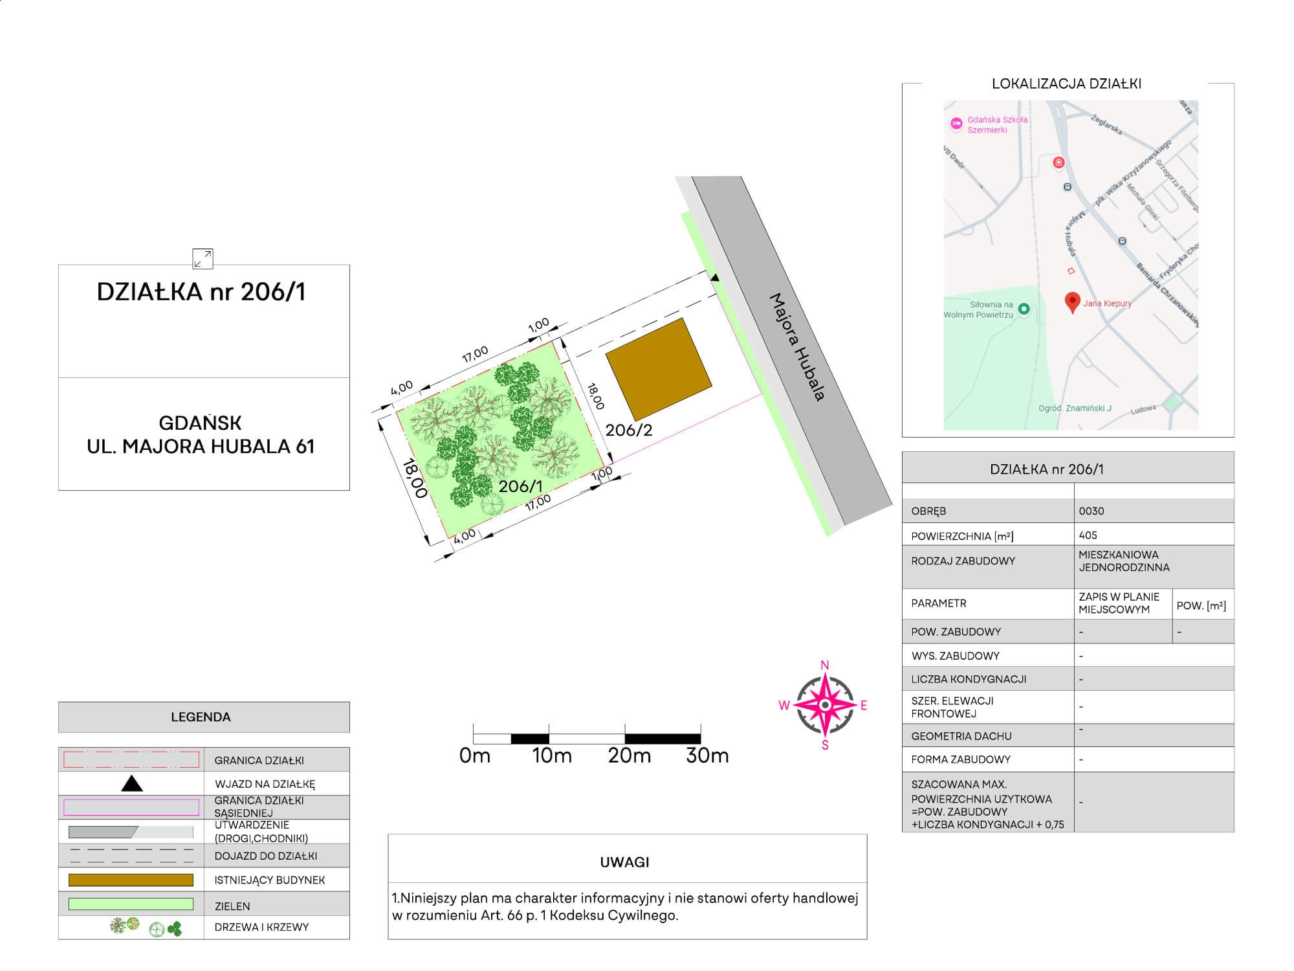Click the brown swatch for ISTNIEJĄCY BUDYNEK

click(x=131, y=880)
